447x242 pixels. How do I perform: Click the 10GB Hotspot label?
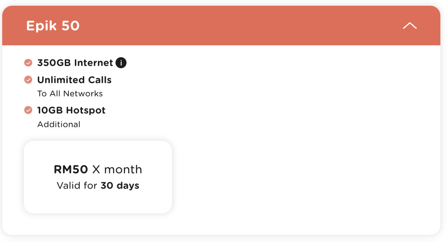click(71, 110)
